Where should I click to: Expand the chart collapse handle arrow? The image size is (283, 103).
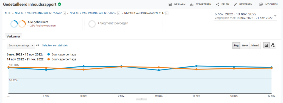coord(141,99)
